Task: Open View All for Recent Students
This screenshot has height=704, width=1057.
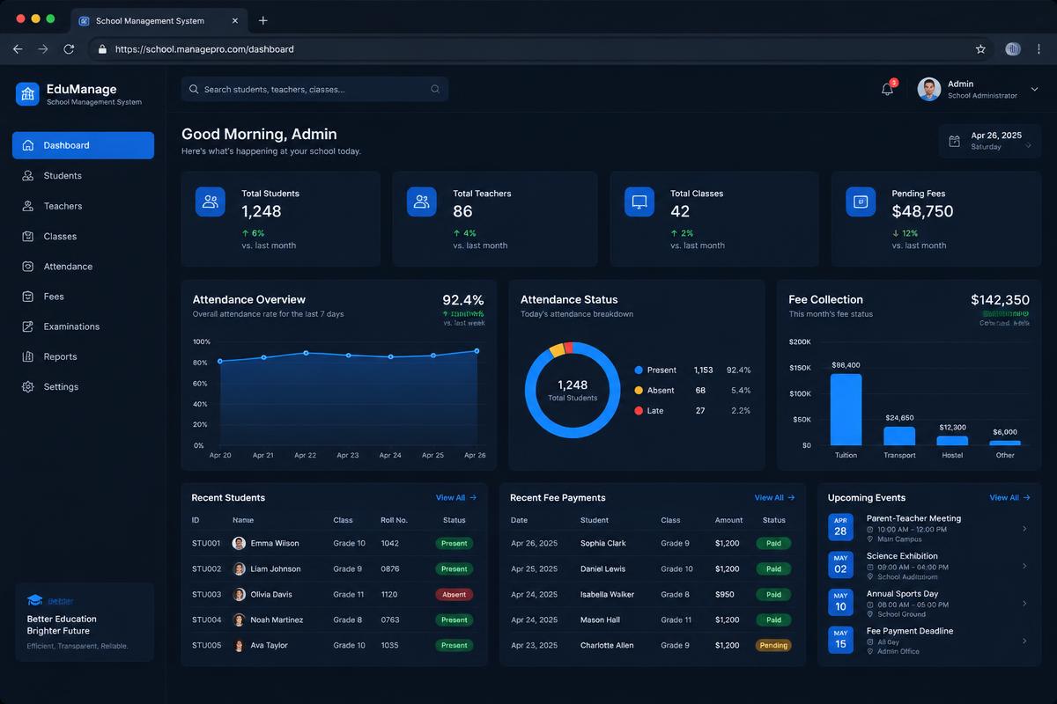Action: (x=456, y=498)
